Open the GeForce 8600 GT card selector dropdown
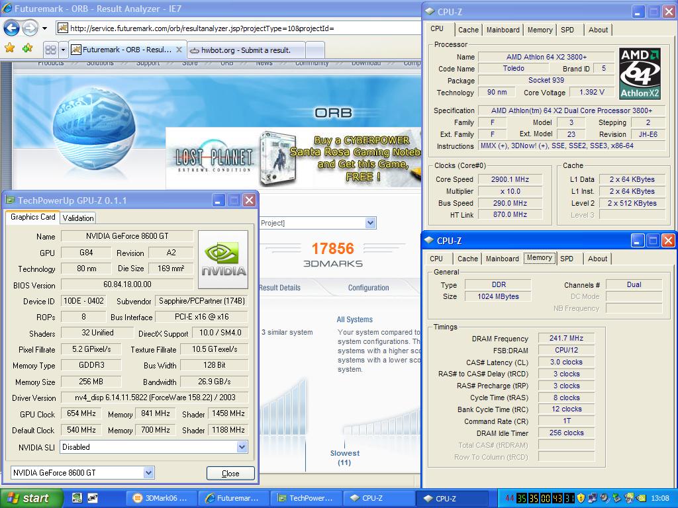The width and height of the screenshot is (678, 508). click(x=82, y=472)
